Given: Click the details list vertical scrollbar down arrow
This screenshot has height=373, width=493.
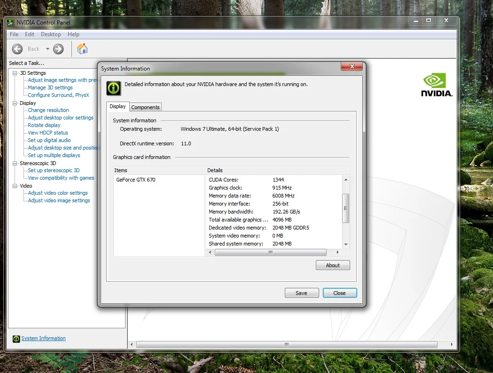Looking at the screenshot, I should [x=346, y=244].
